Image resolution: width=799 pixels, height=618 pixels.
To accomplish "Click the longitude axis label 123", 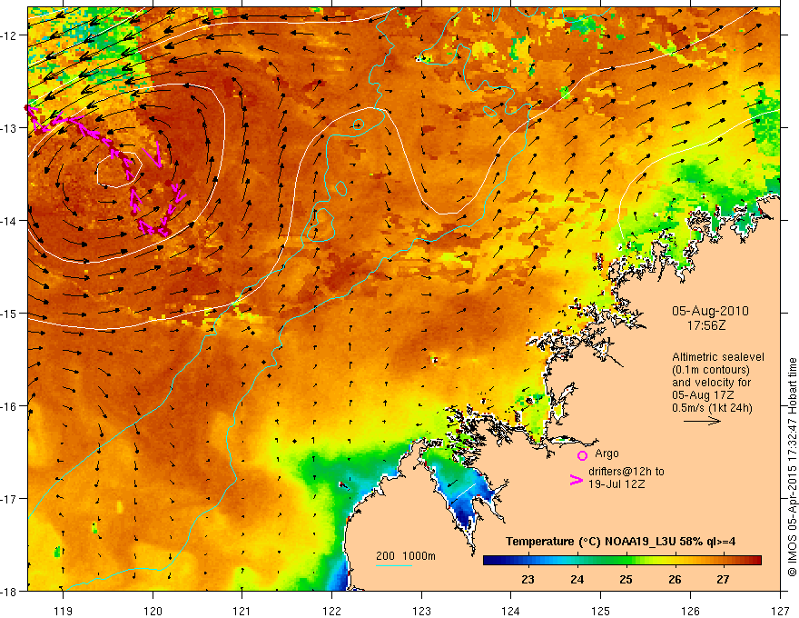I will [421, 611].
